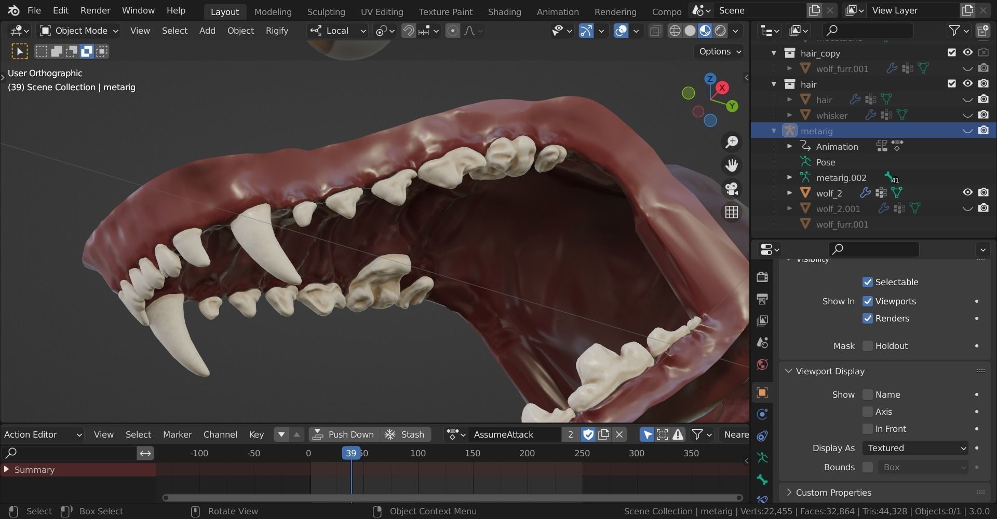Expand the Summary channel row
The height and width of the screenshot is (519, 997).
click(6, 469)
